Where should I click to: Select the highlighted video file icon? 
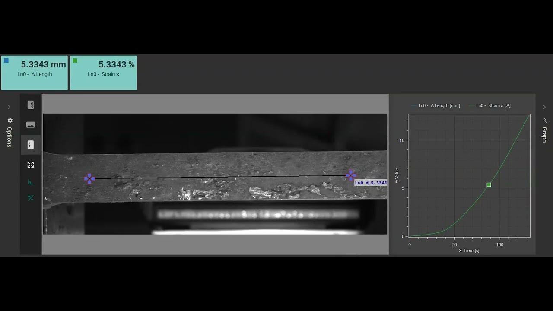[x=31, y=145]
